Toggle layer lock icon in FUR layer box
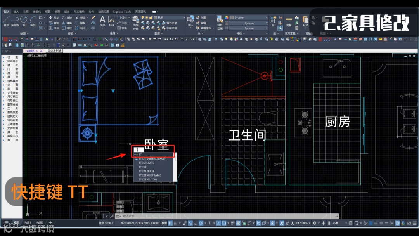419x236 pixels. coord(151,17)
